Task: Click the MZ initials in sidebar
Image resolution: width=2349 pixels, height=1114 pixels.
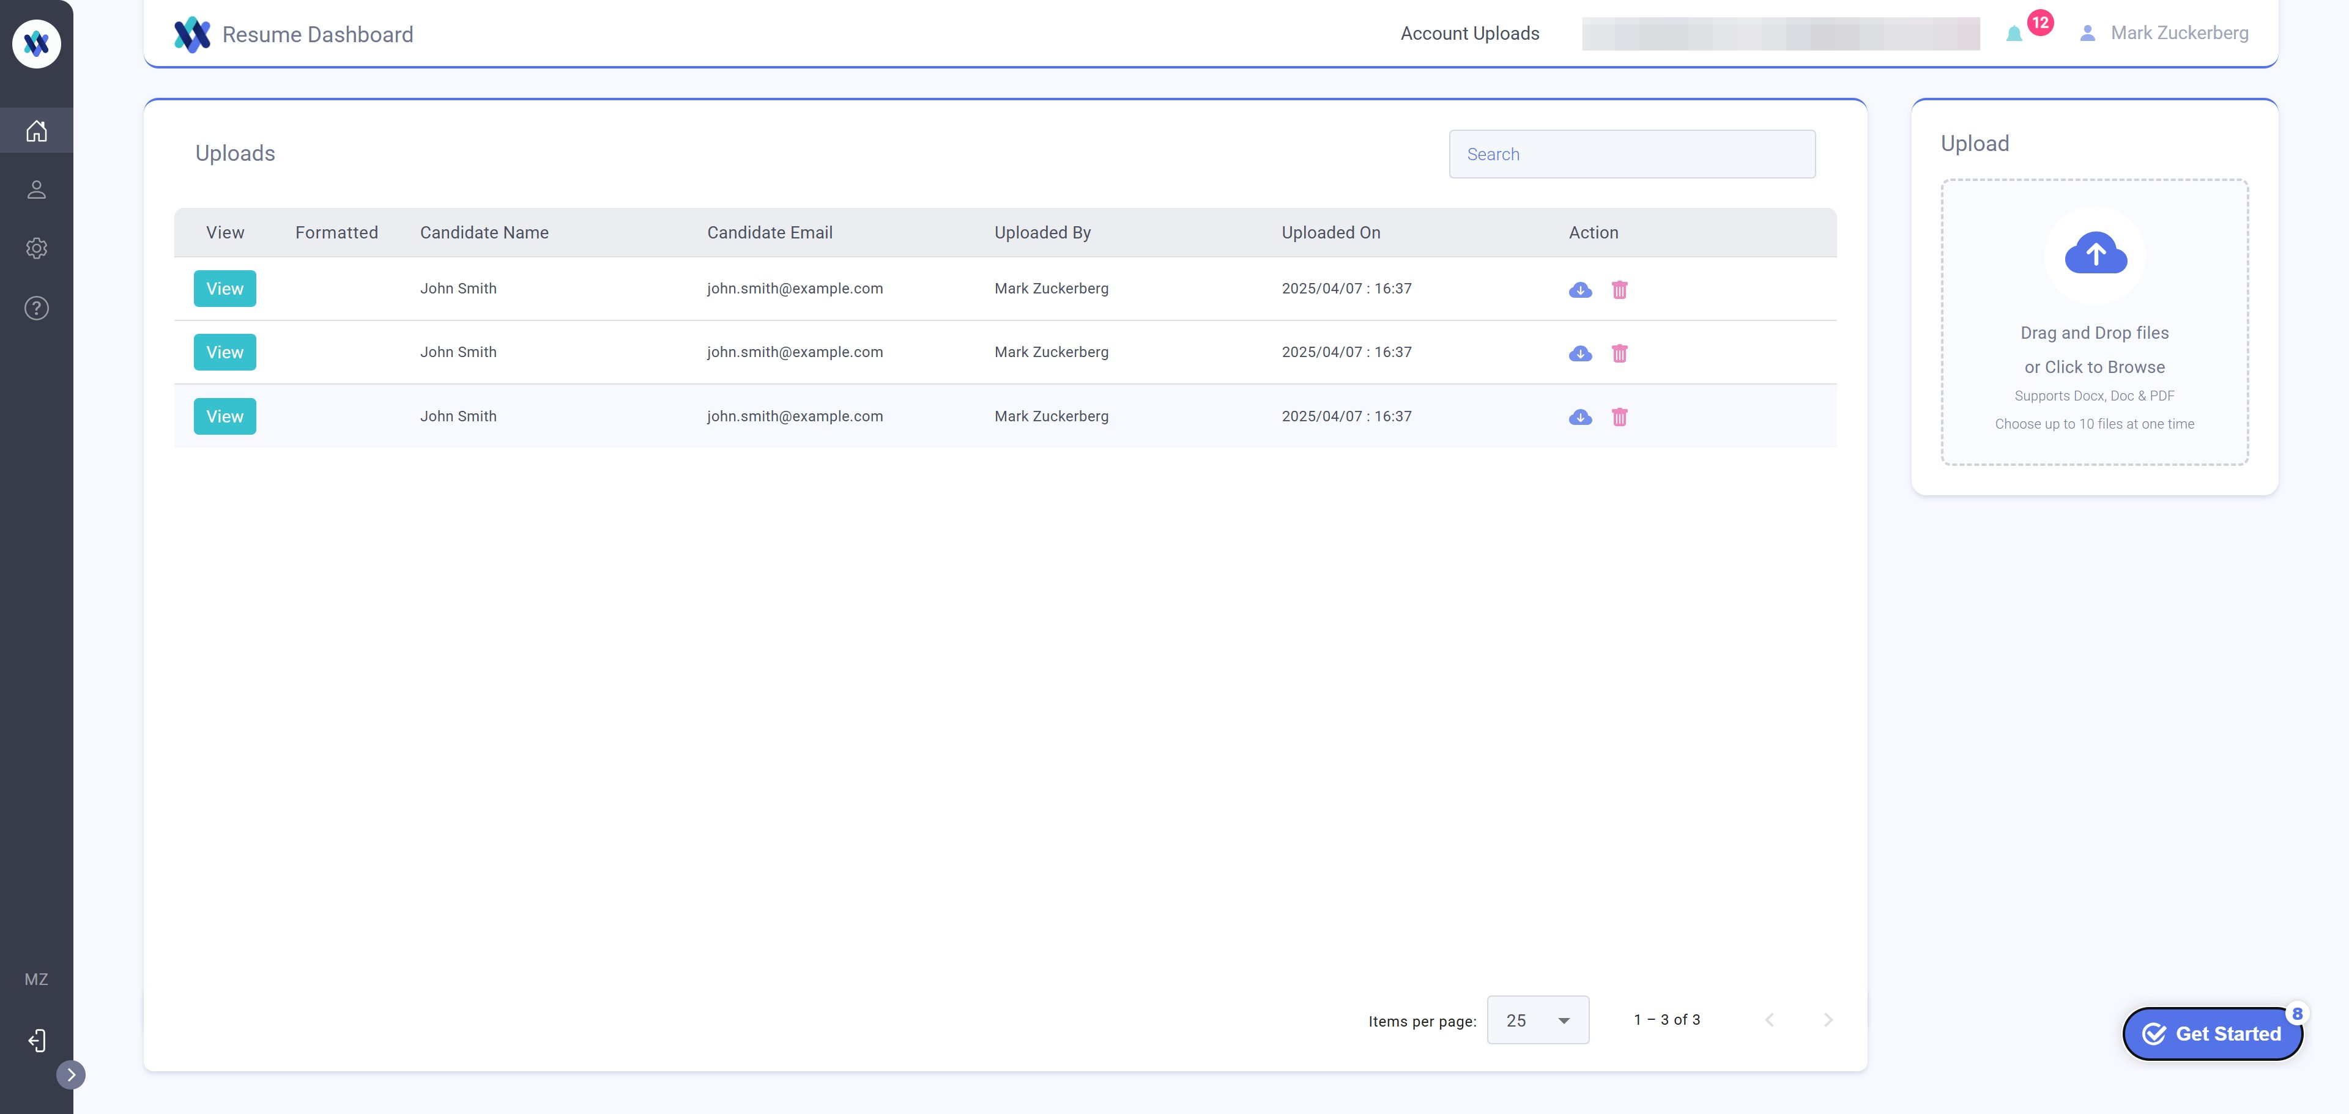Action: [37, 979]
